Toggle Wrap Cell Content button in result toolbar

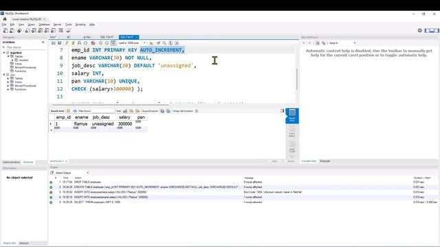click(x=197, y=111)
